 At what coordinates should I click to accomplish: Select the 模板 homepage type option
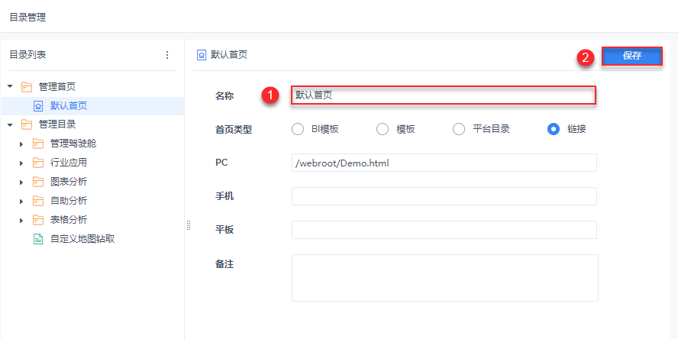pyautogui.click(x=383, y=129)
